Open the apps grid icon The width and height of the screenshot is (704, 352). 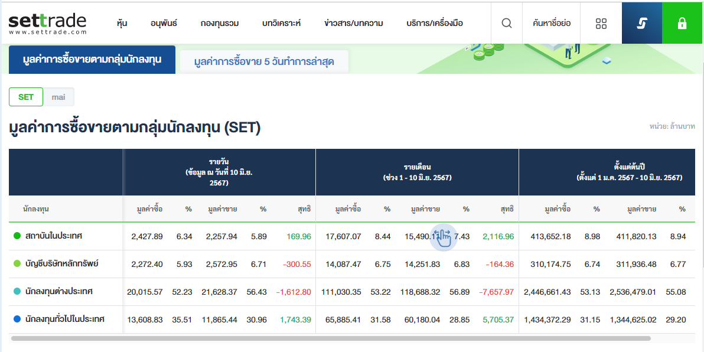tap(601, 23)
